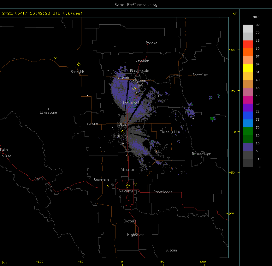272x266 pixels.
Task: Click the Stettler city label
Action: (x=200, y=75)
